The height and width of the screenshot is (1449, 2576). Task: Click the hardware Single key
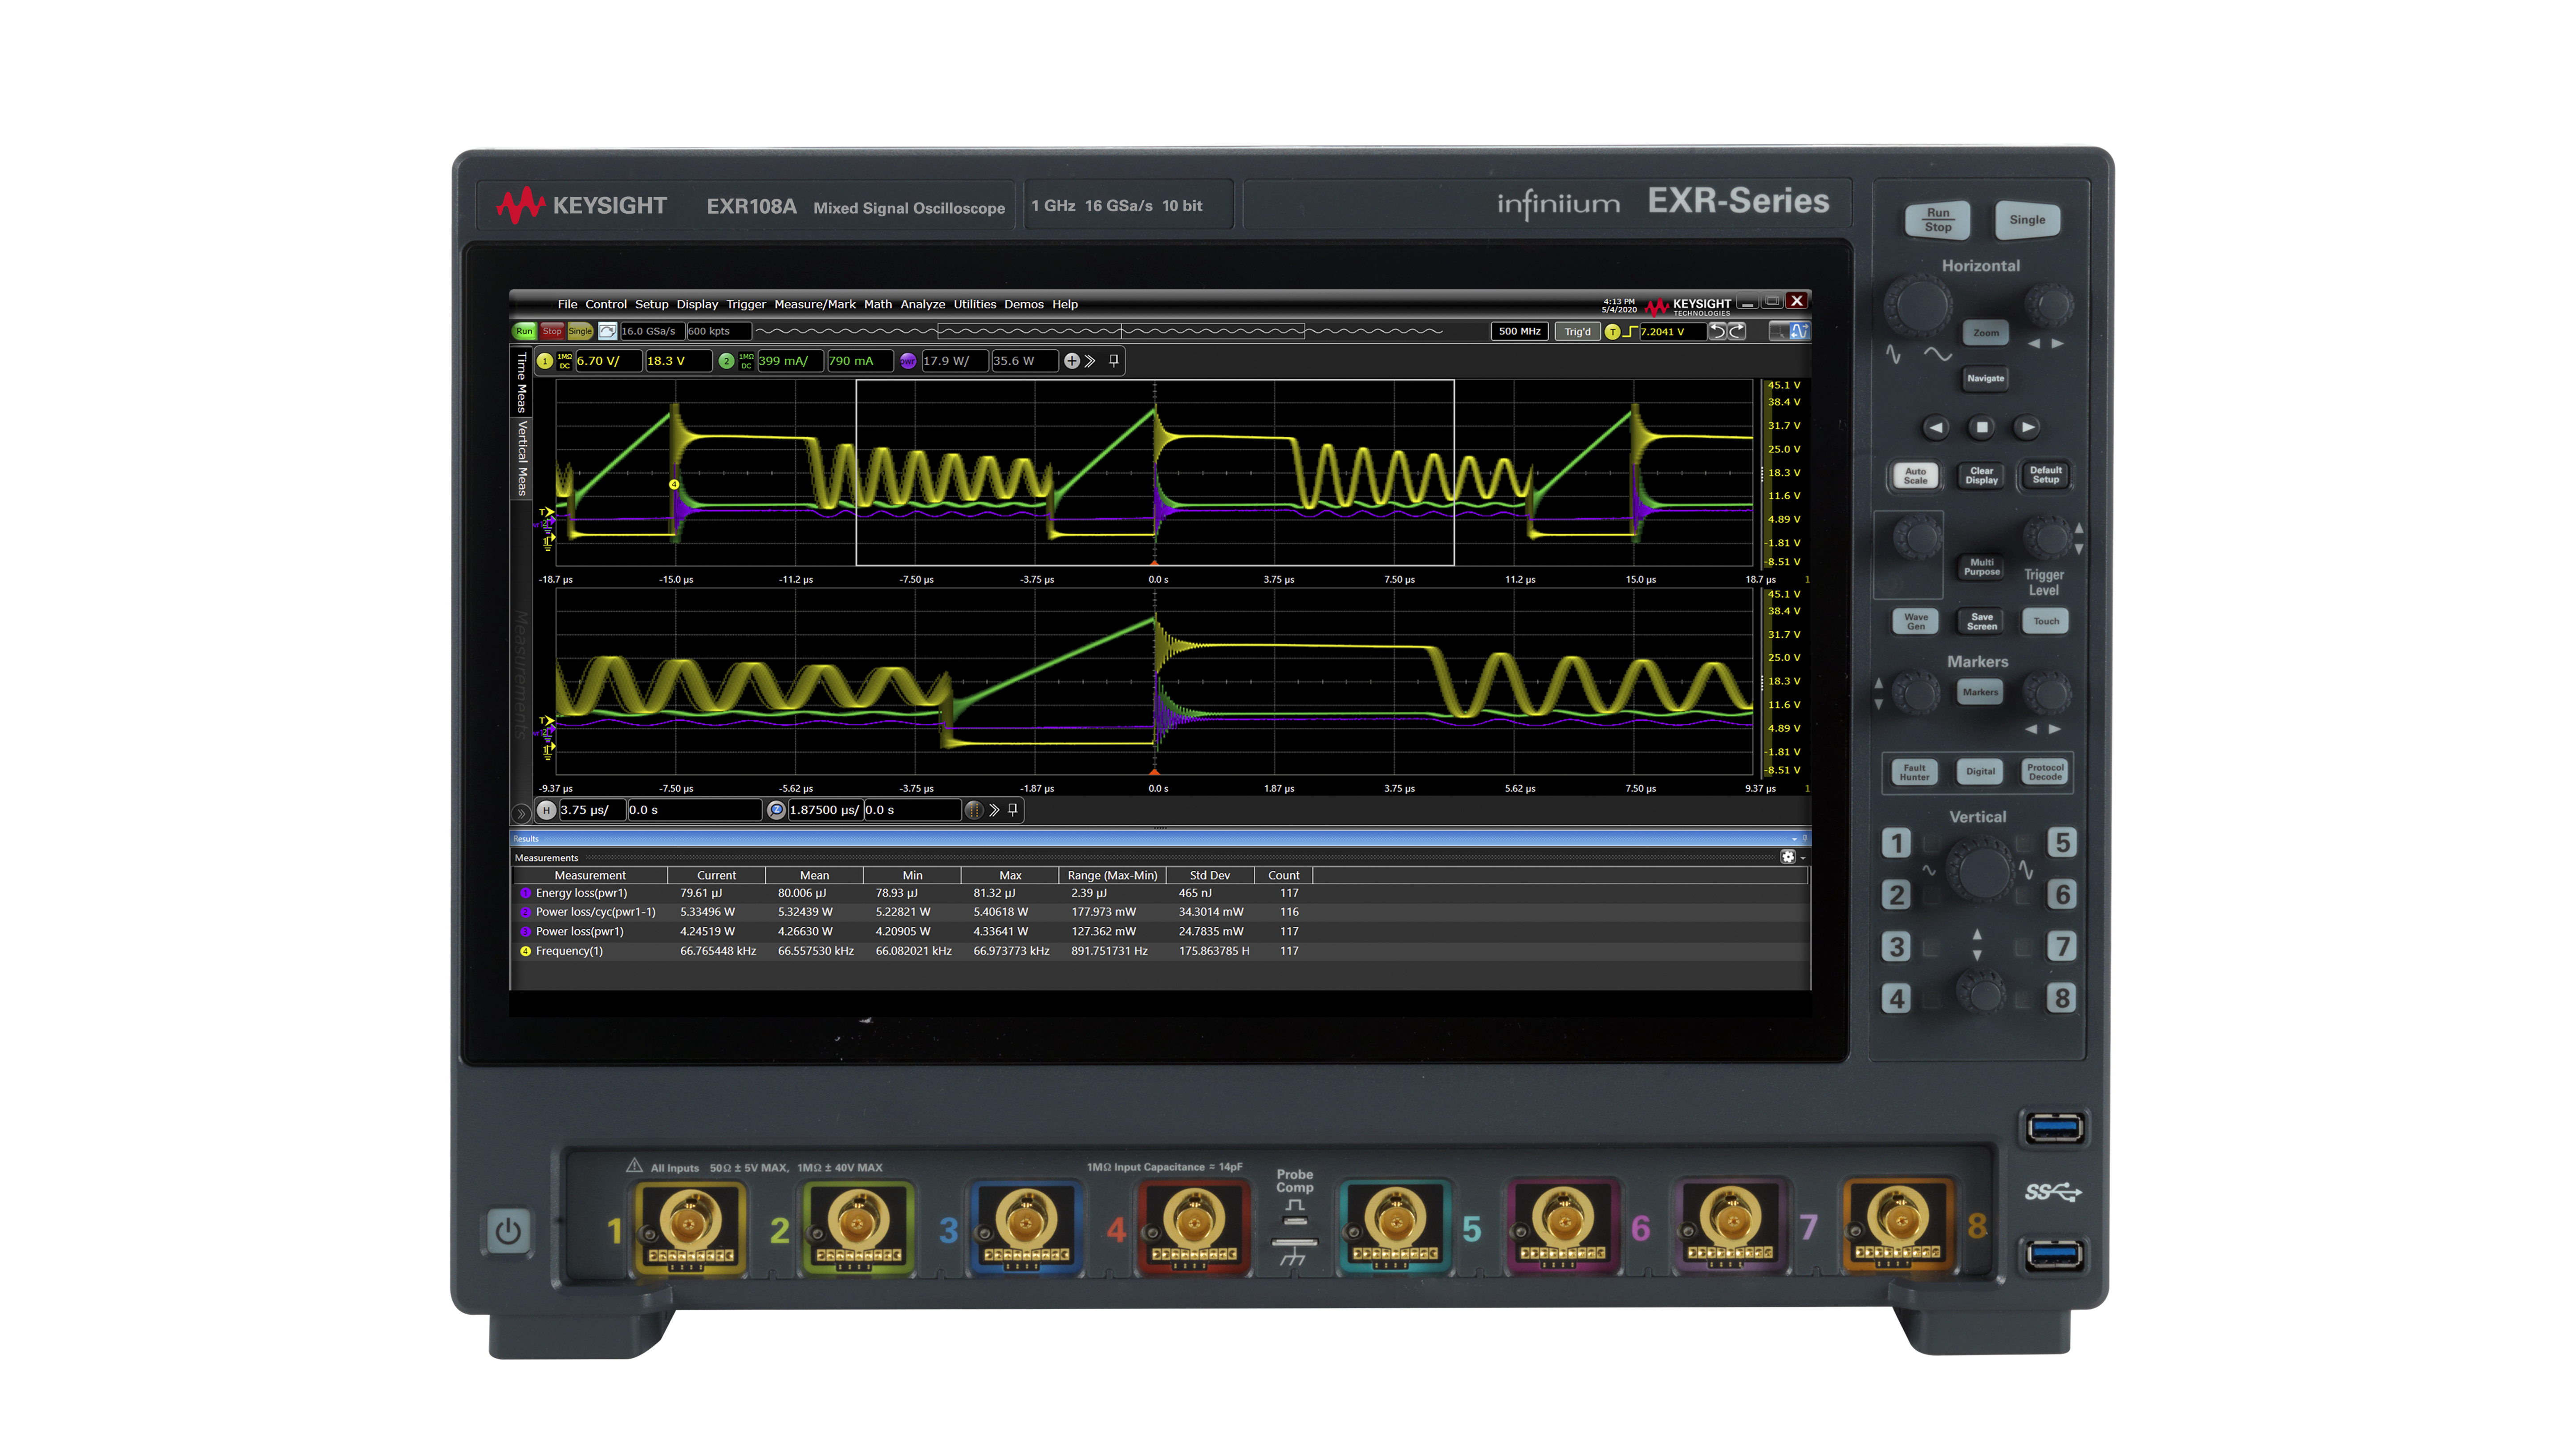[x=2027, y=220]
